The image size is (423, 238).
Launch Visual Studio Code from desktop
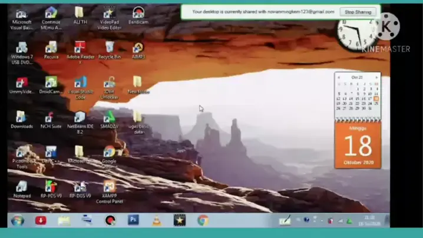click(x=80, y=82)
